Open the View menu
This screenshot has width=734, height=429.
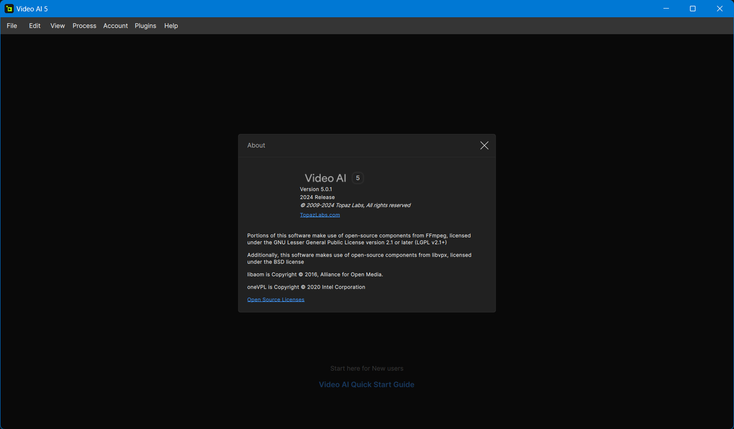(57, 25)
